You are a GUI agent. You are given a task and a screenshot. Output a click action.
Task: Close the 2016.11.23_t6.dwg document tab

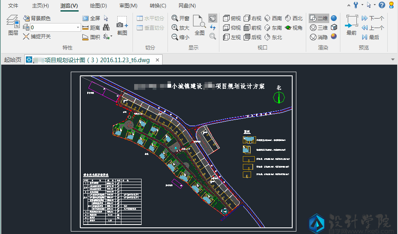pos(157,60)
